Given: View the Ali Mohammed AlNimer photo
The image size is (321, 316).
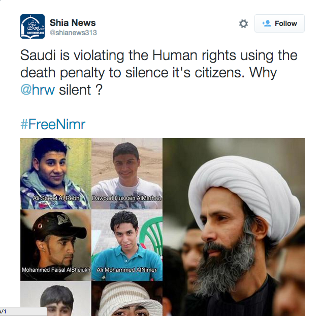Looking at the screenshot, I should [x=127, y=245].
